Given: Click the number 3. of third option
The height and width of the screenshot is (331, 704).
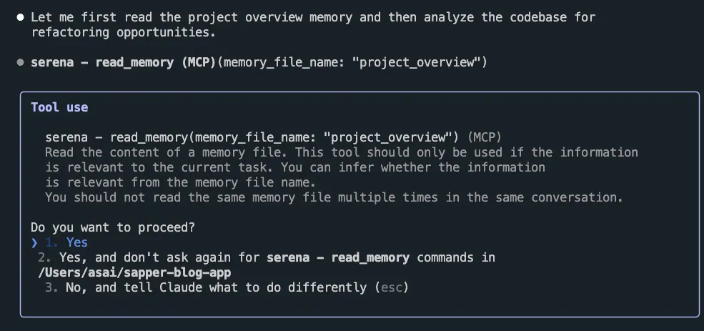Looking at the screenshot, I should 51,287.
